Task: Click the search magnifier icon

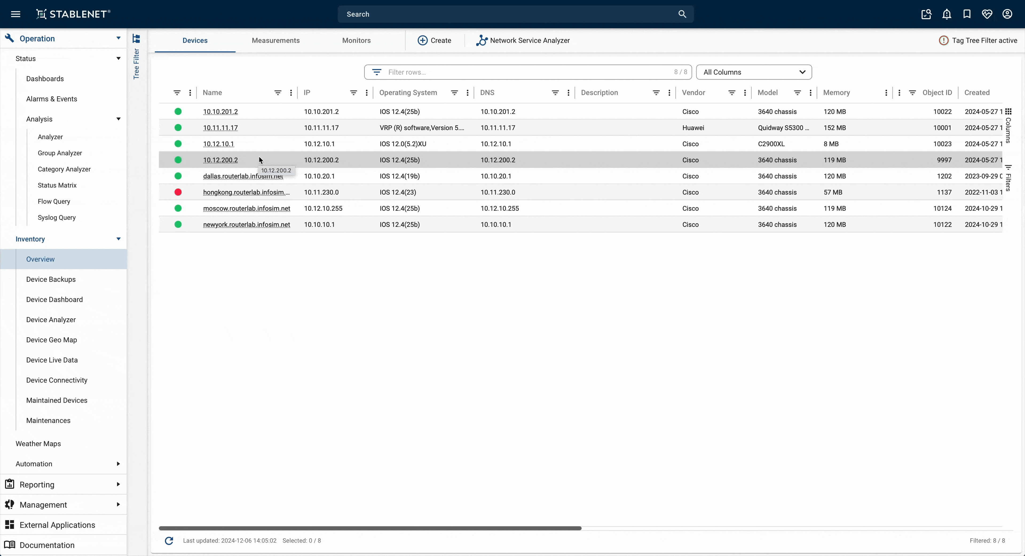Action: [682, 14]
